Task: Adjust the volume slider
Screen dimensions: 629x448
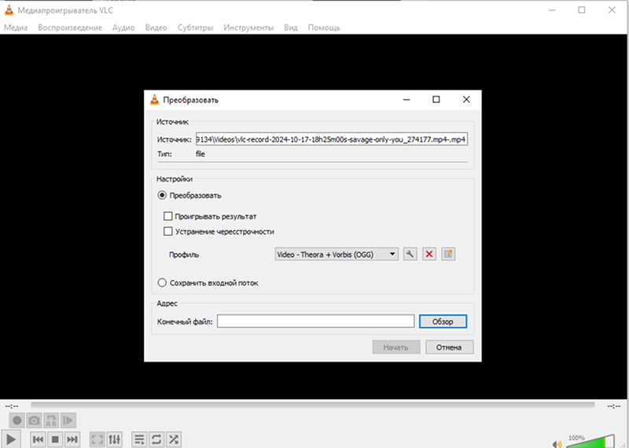Action: pos(590,442)
